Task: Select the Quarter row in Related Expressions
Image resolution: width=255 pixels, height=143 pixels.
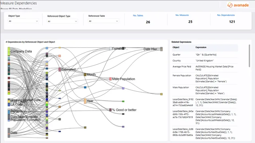Action: [x=205, y=55]
